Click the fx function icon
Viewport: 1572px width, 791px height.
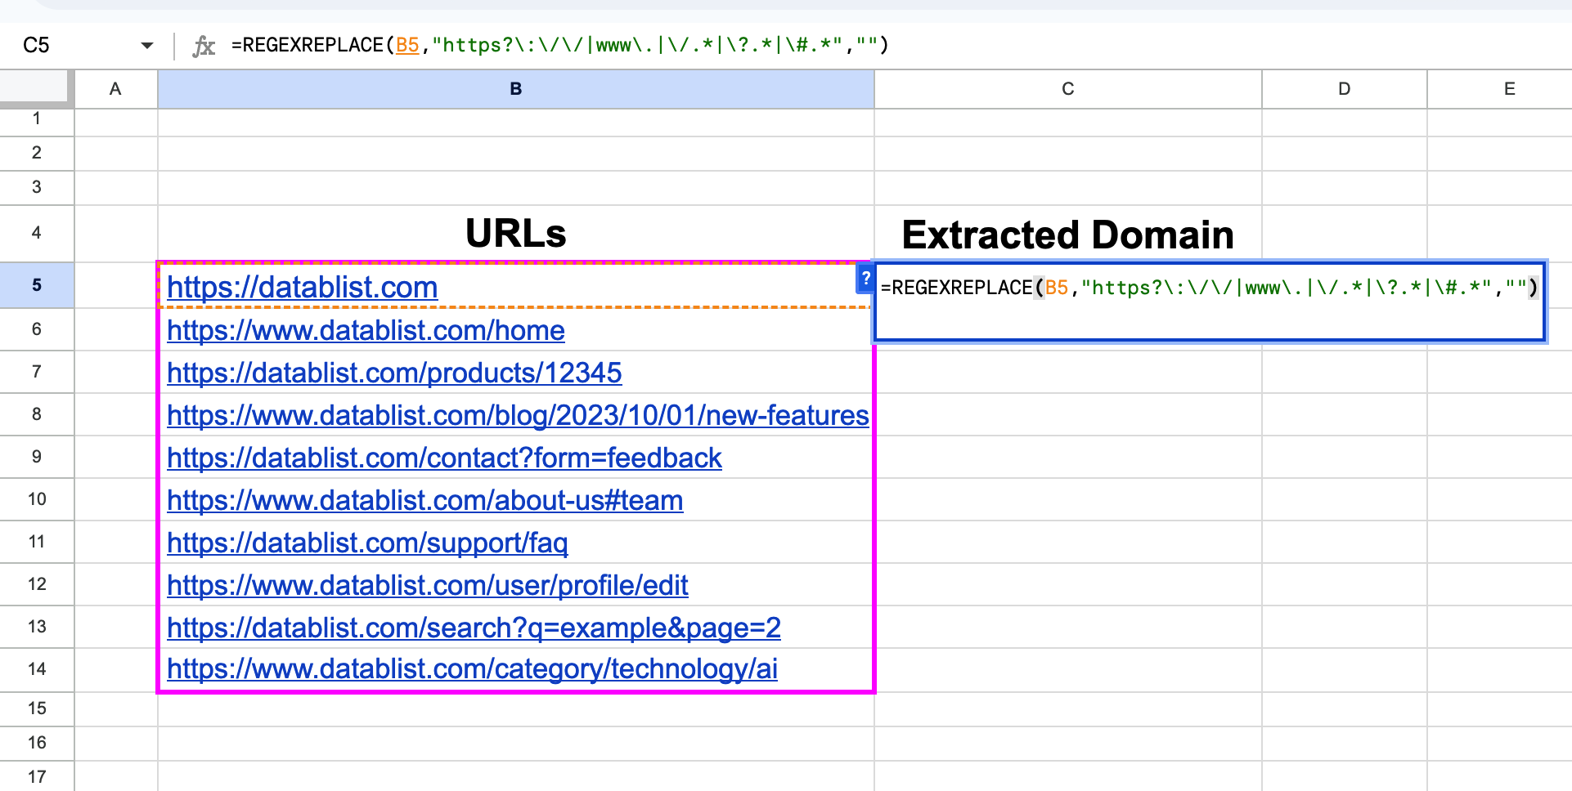pos(205,46)
